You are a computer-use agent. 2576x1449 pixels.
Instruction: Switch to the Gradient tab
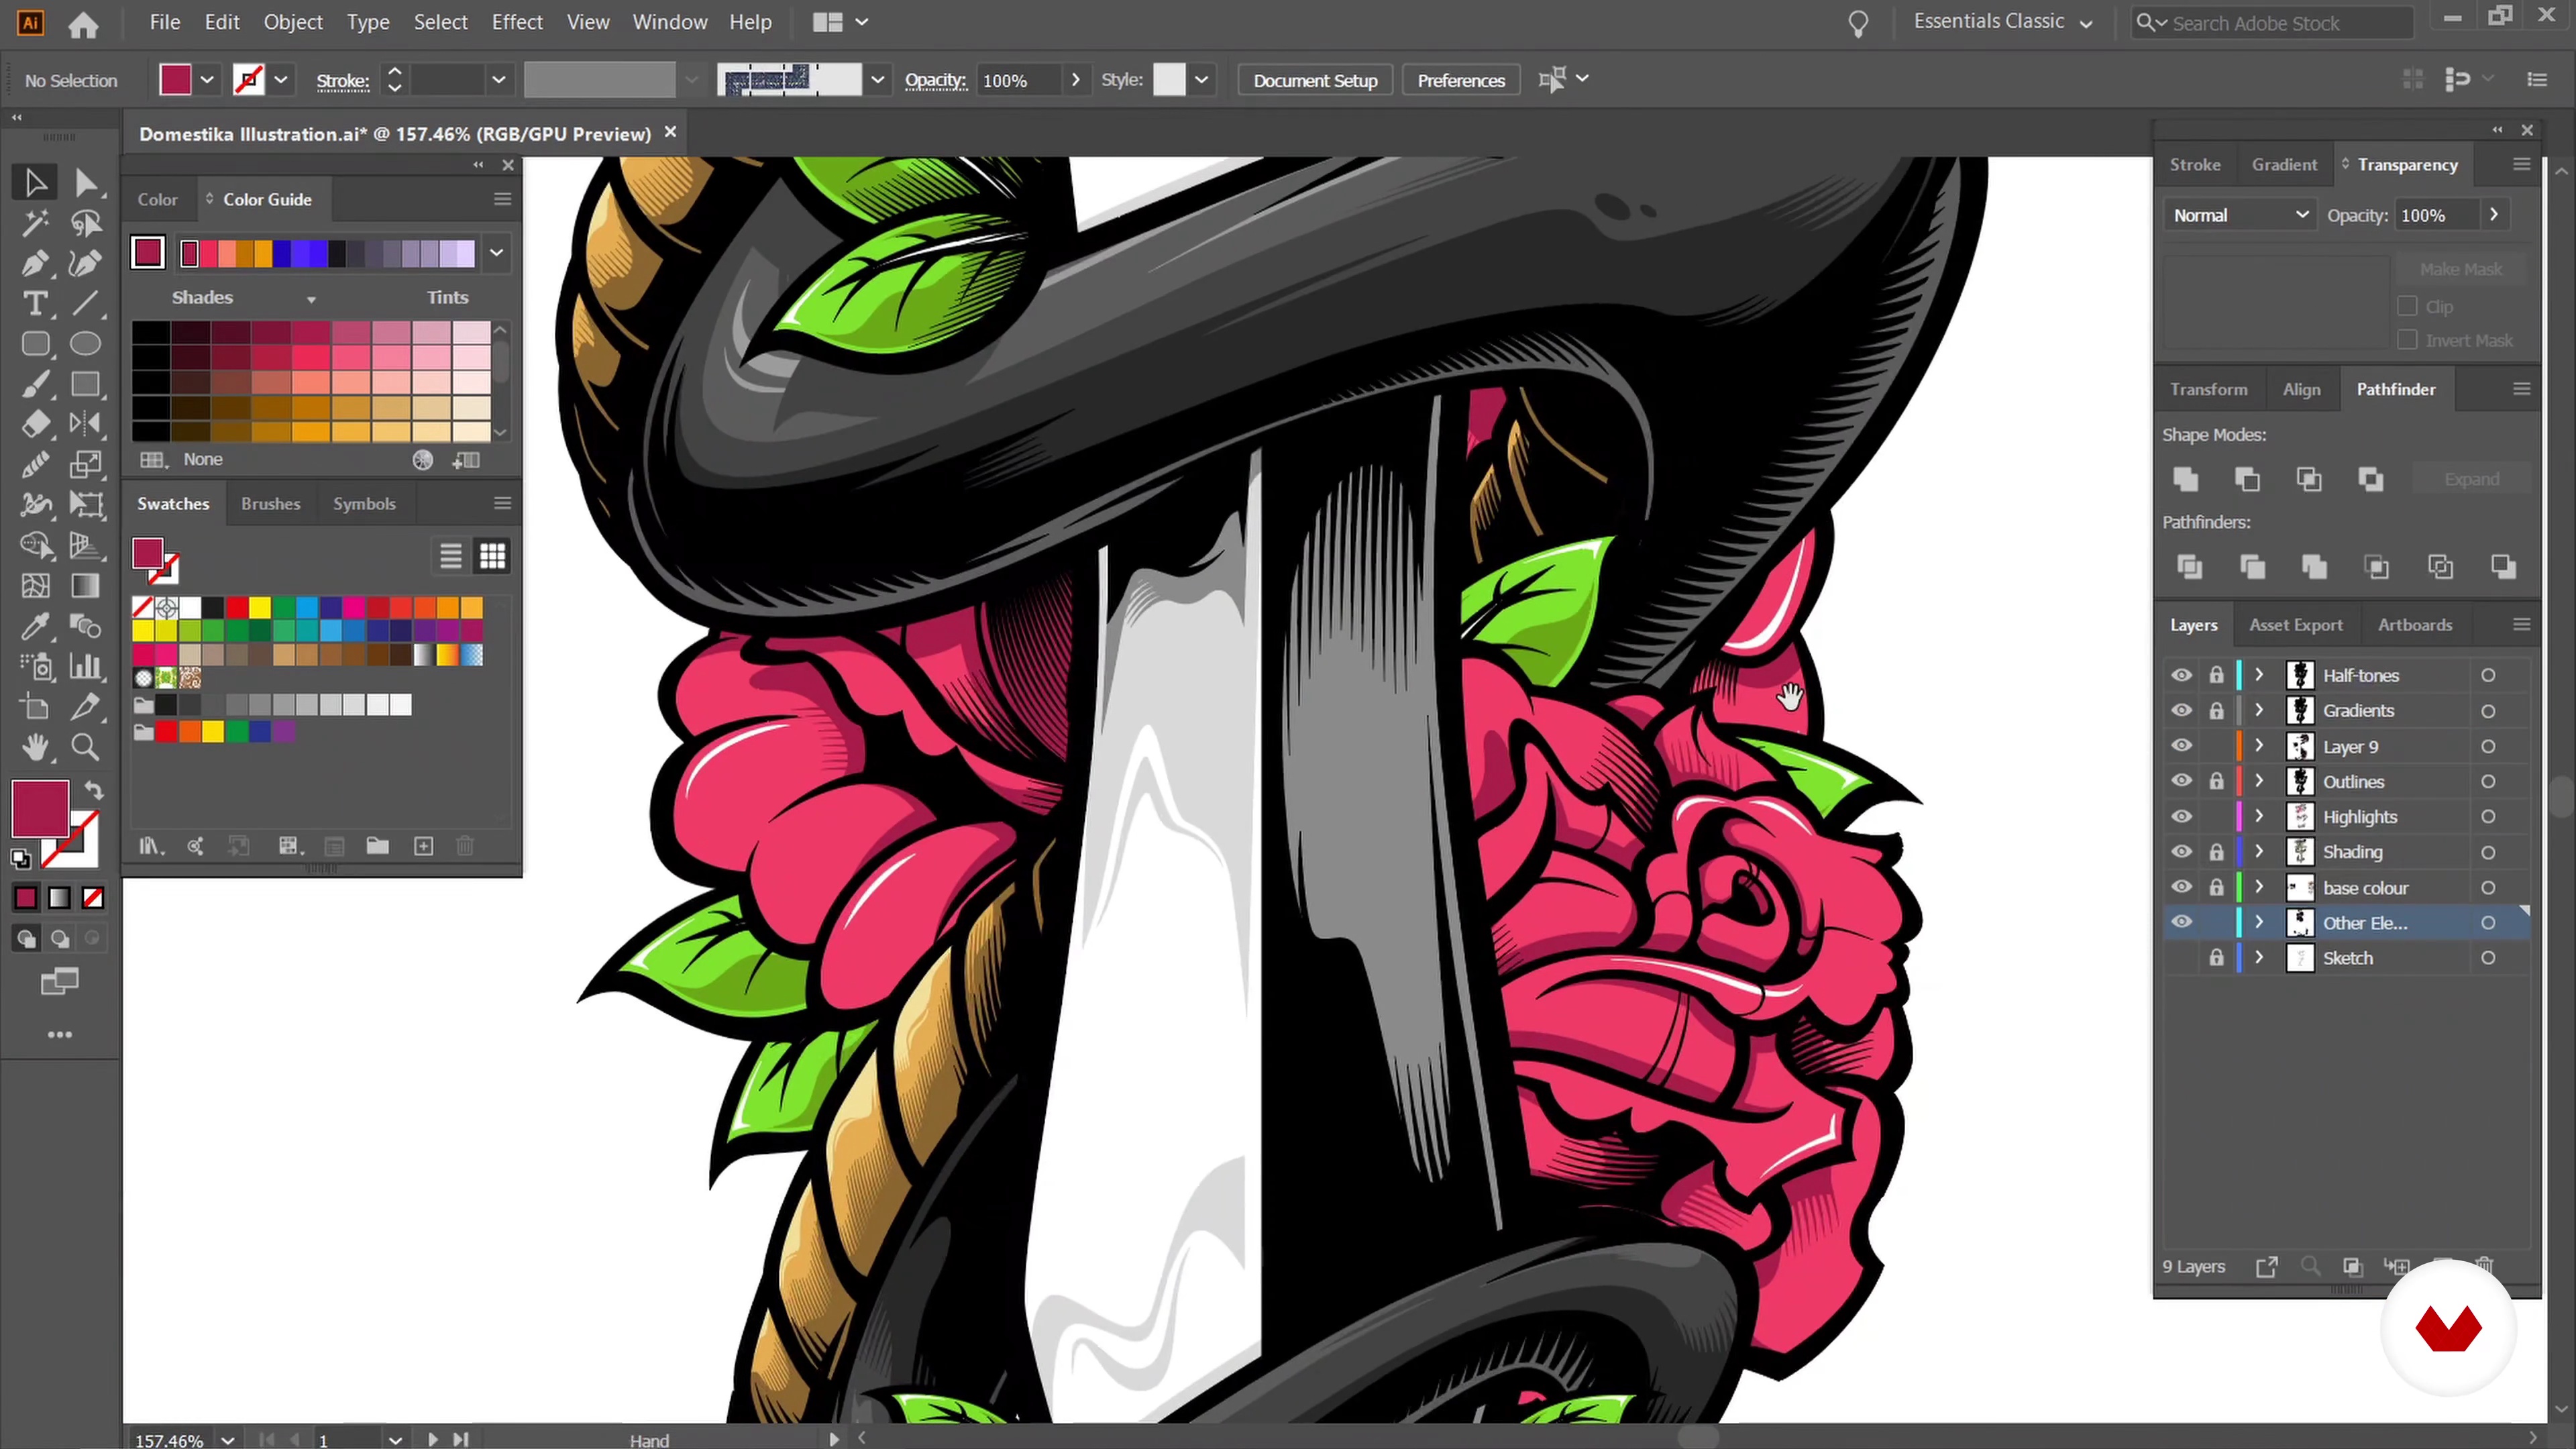pos(2284,165)
